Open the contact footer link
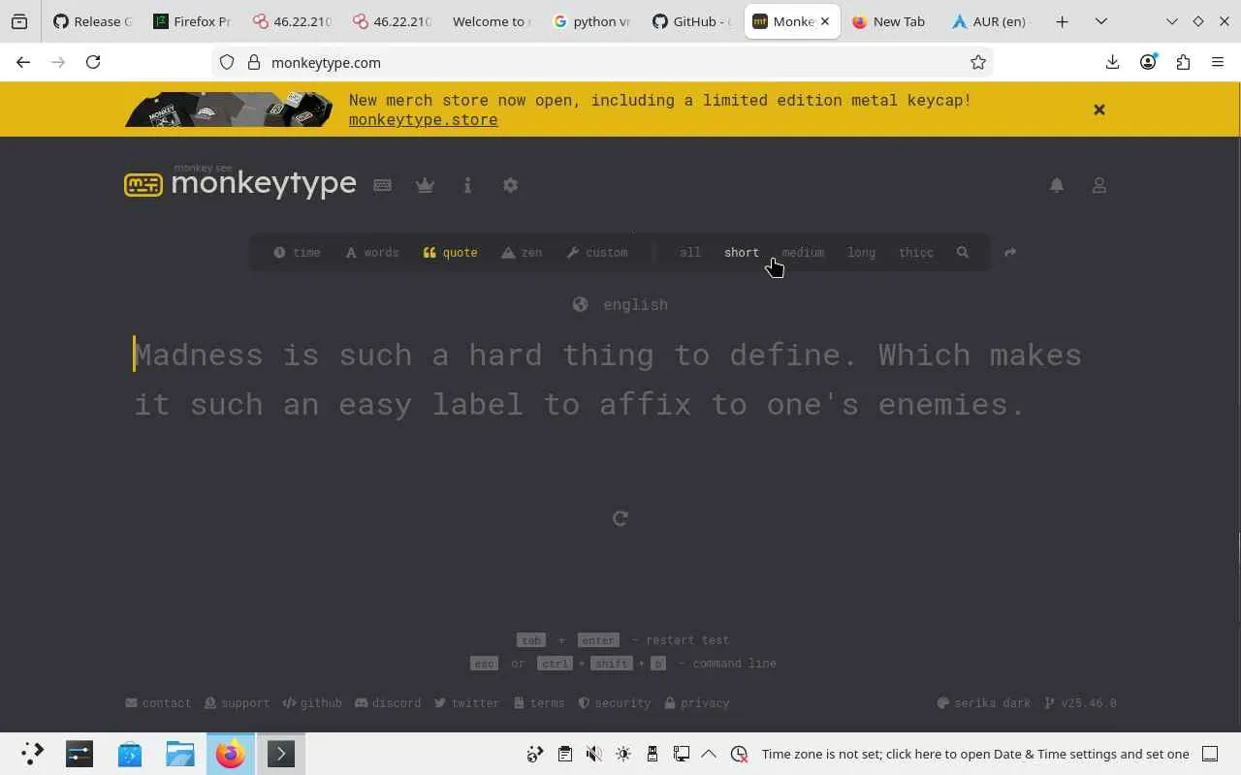 (158, 703)
